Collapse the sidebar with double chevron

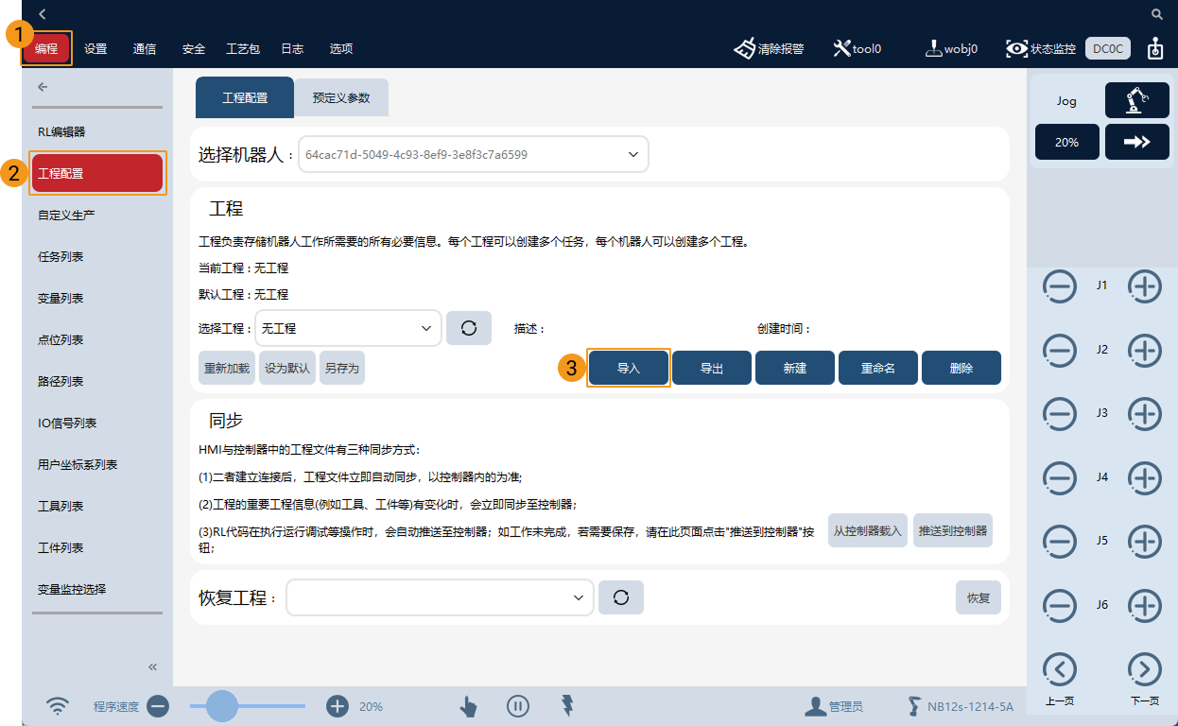(153, 666)
